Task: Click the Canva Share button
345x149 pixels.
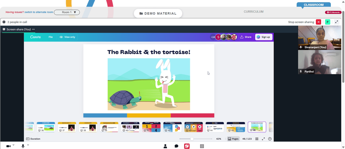Action: pyautogui.click(x=246, y=37)
